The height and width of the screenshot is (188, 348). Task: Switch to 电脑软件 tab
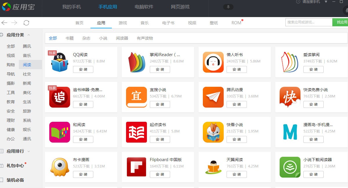pos(144,7)
